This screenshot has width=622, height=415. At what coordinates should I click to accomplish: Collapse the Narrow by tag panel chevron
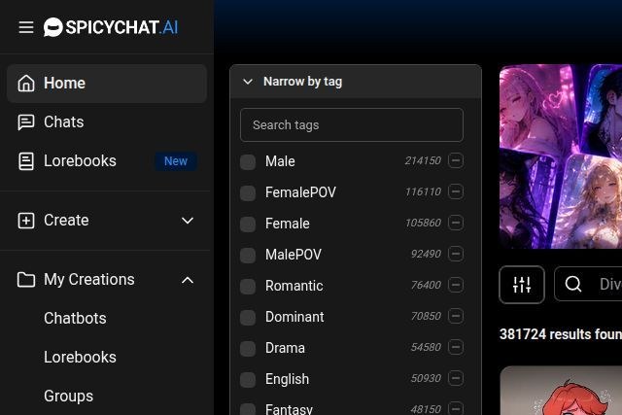click(248, 82)
